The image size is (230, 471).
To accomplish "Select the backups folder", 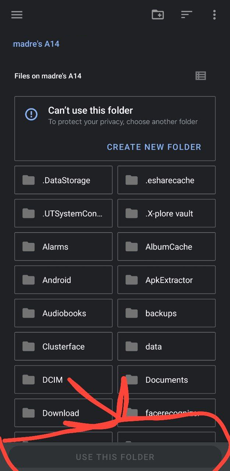I will (x=166, y=313).
